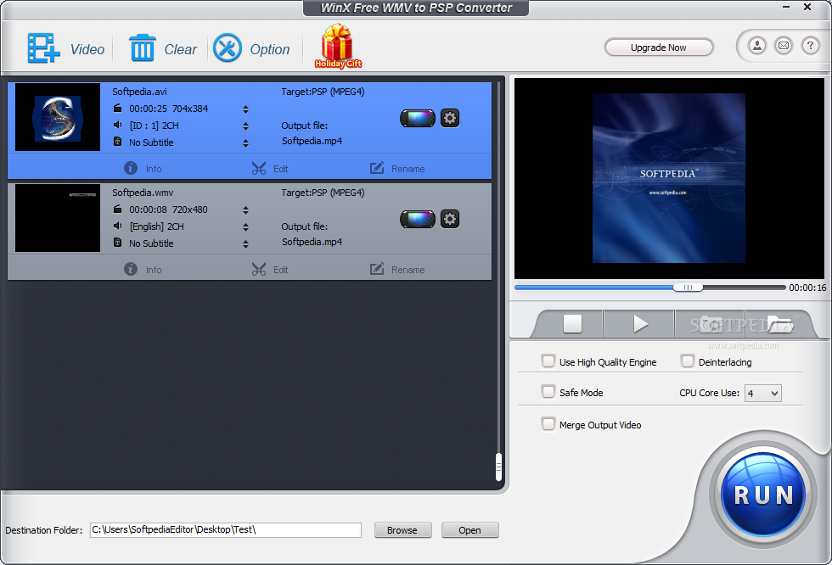Check Merge Output Video
Image resolution: width=832 pixels, height=565 pixels.
tap(548, 424)
